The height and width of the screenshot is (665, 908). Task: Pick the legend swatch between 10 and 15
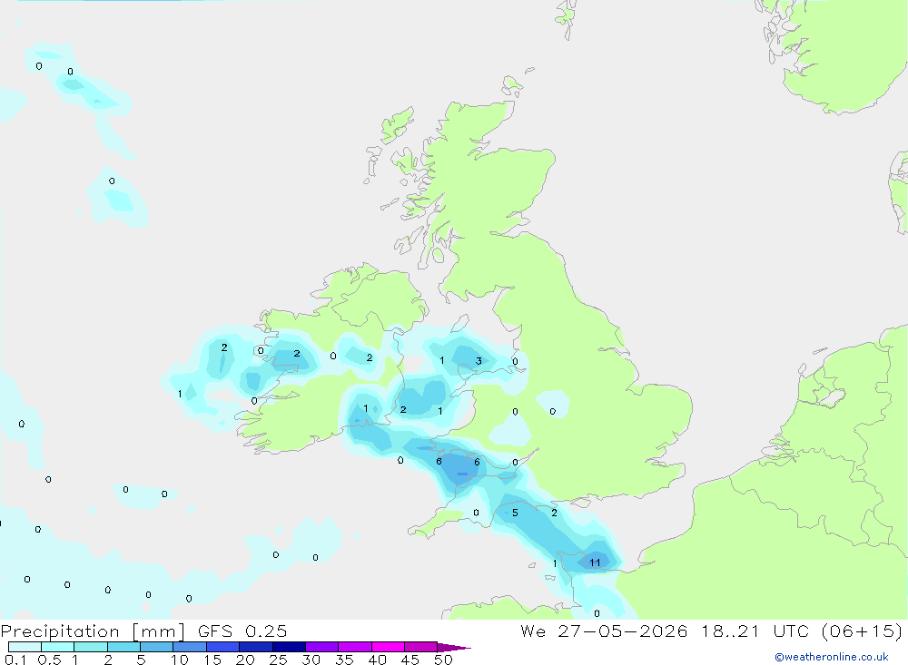click(190, 647)
